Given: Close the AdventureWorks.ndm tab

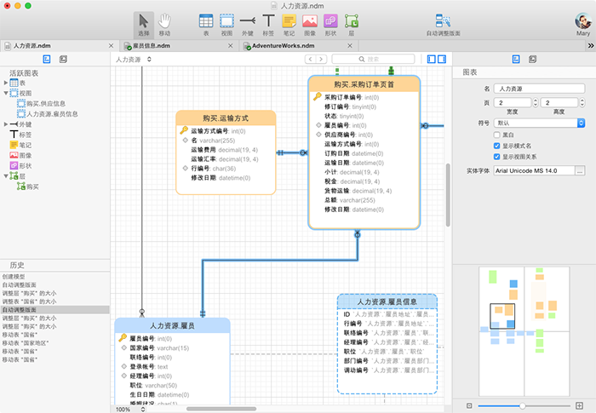Looking at the screenshot, I should click(x=350, y=46).
